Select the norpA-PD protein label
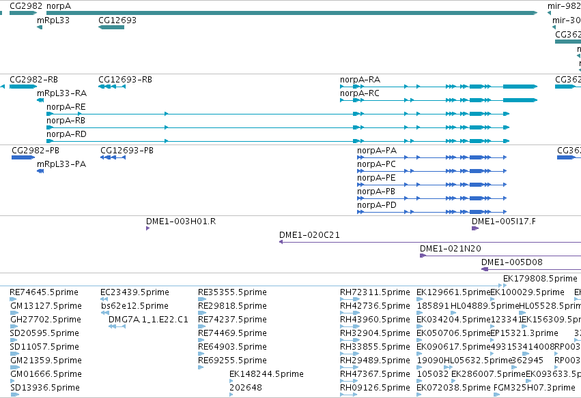This screenshot has height=398, width=581. coord(377,205)
